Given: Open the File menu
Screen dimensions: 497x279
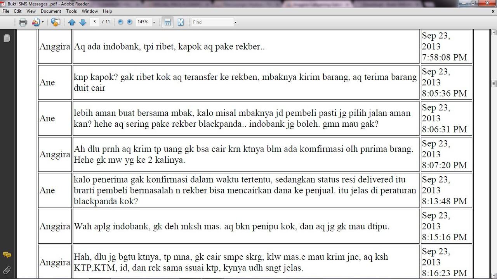Looking at the screenshot, I should [x=6, y=11].
